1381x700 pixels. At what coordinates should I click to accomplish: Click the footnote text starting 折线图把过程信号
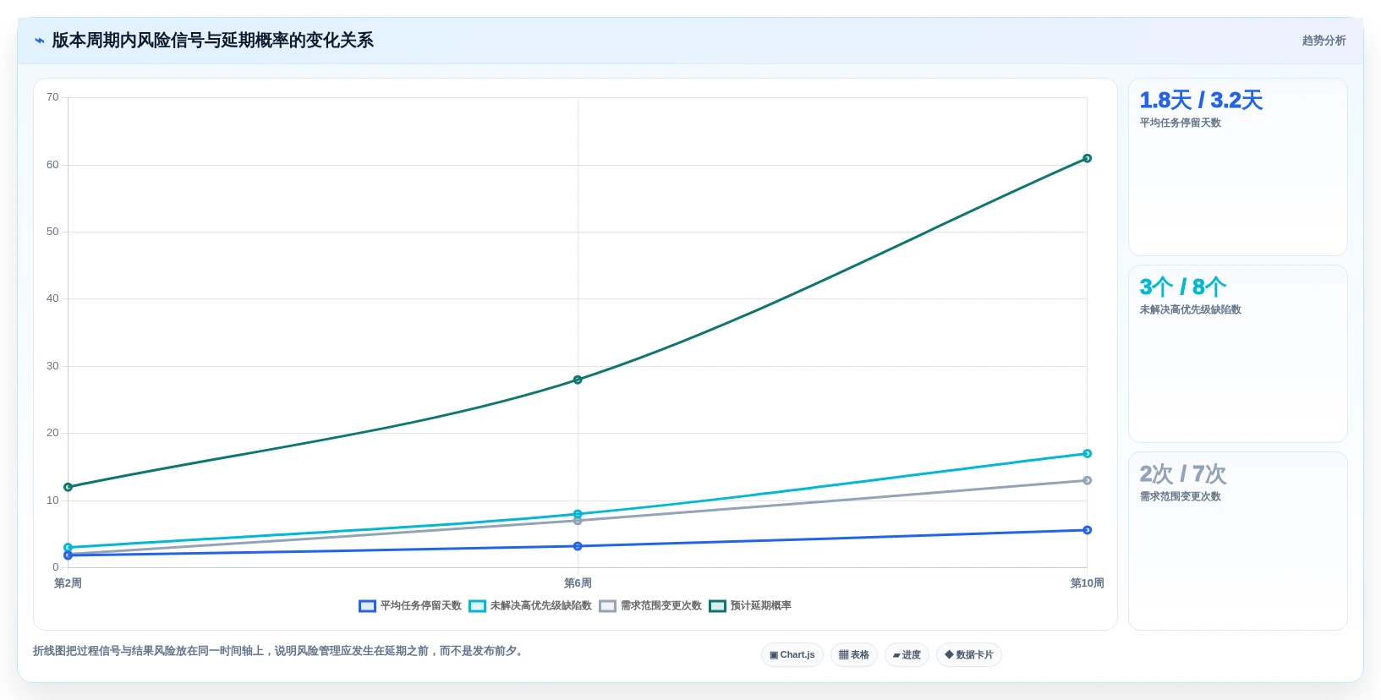click(x=280, y=652)
